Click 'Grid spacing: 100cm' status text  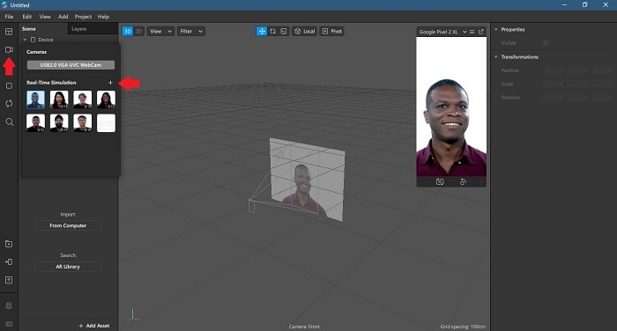pyautogui.click(x=463, y=327)
